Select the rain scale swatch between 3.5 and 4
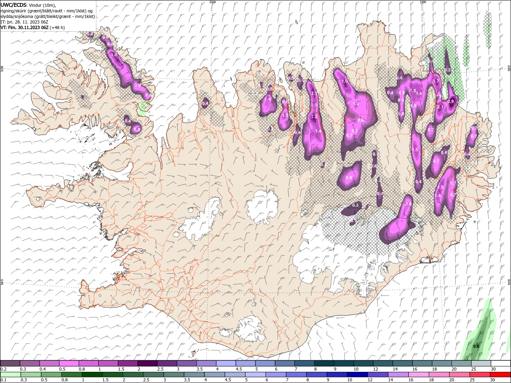511x383 pixels. 194,375
